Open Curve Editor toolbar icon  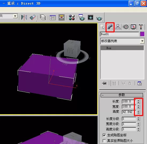pyautogui.click(x=53, y=17)
